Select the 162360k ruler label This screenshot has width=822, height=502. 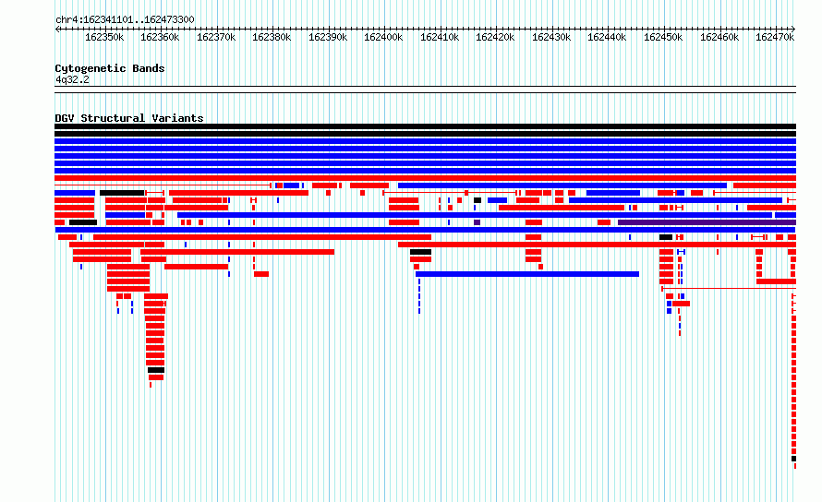(160, 37)
